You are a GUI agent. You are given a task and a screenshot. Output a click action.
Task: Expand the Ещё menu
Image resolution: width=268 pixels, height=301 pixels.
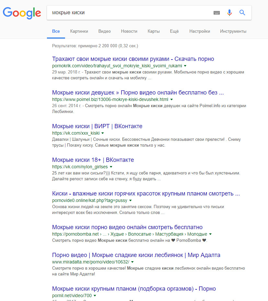tap(174, 31)
